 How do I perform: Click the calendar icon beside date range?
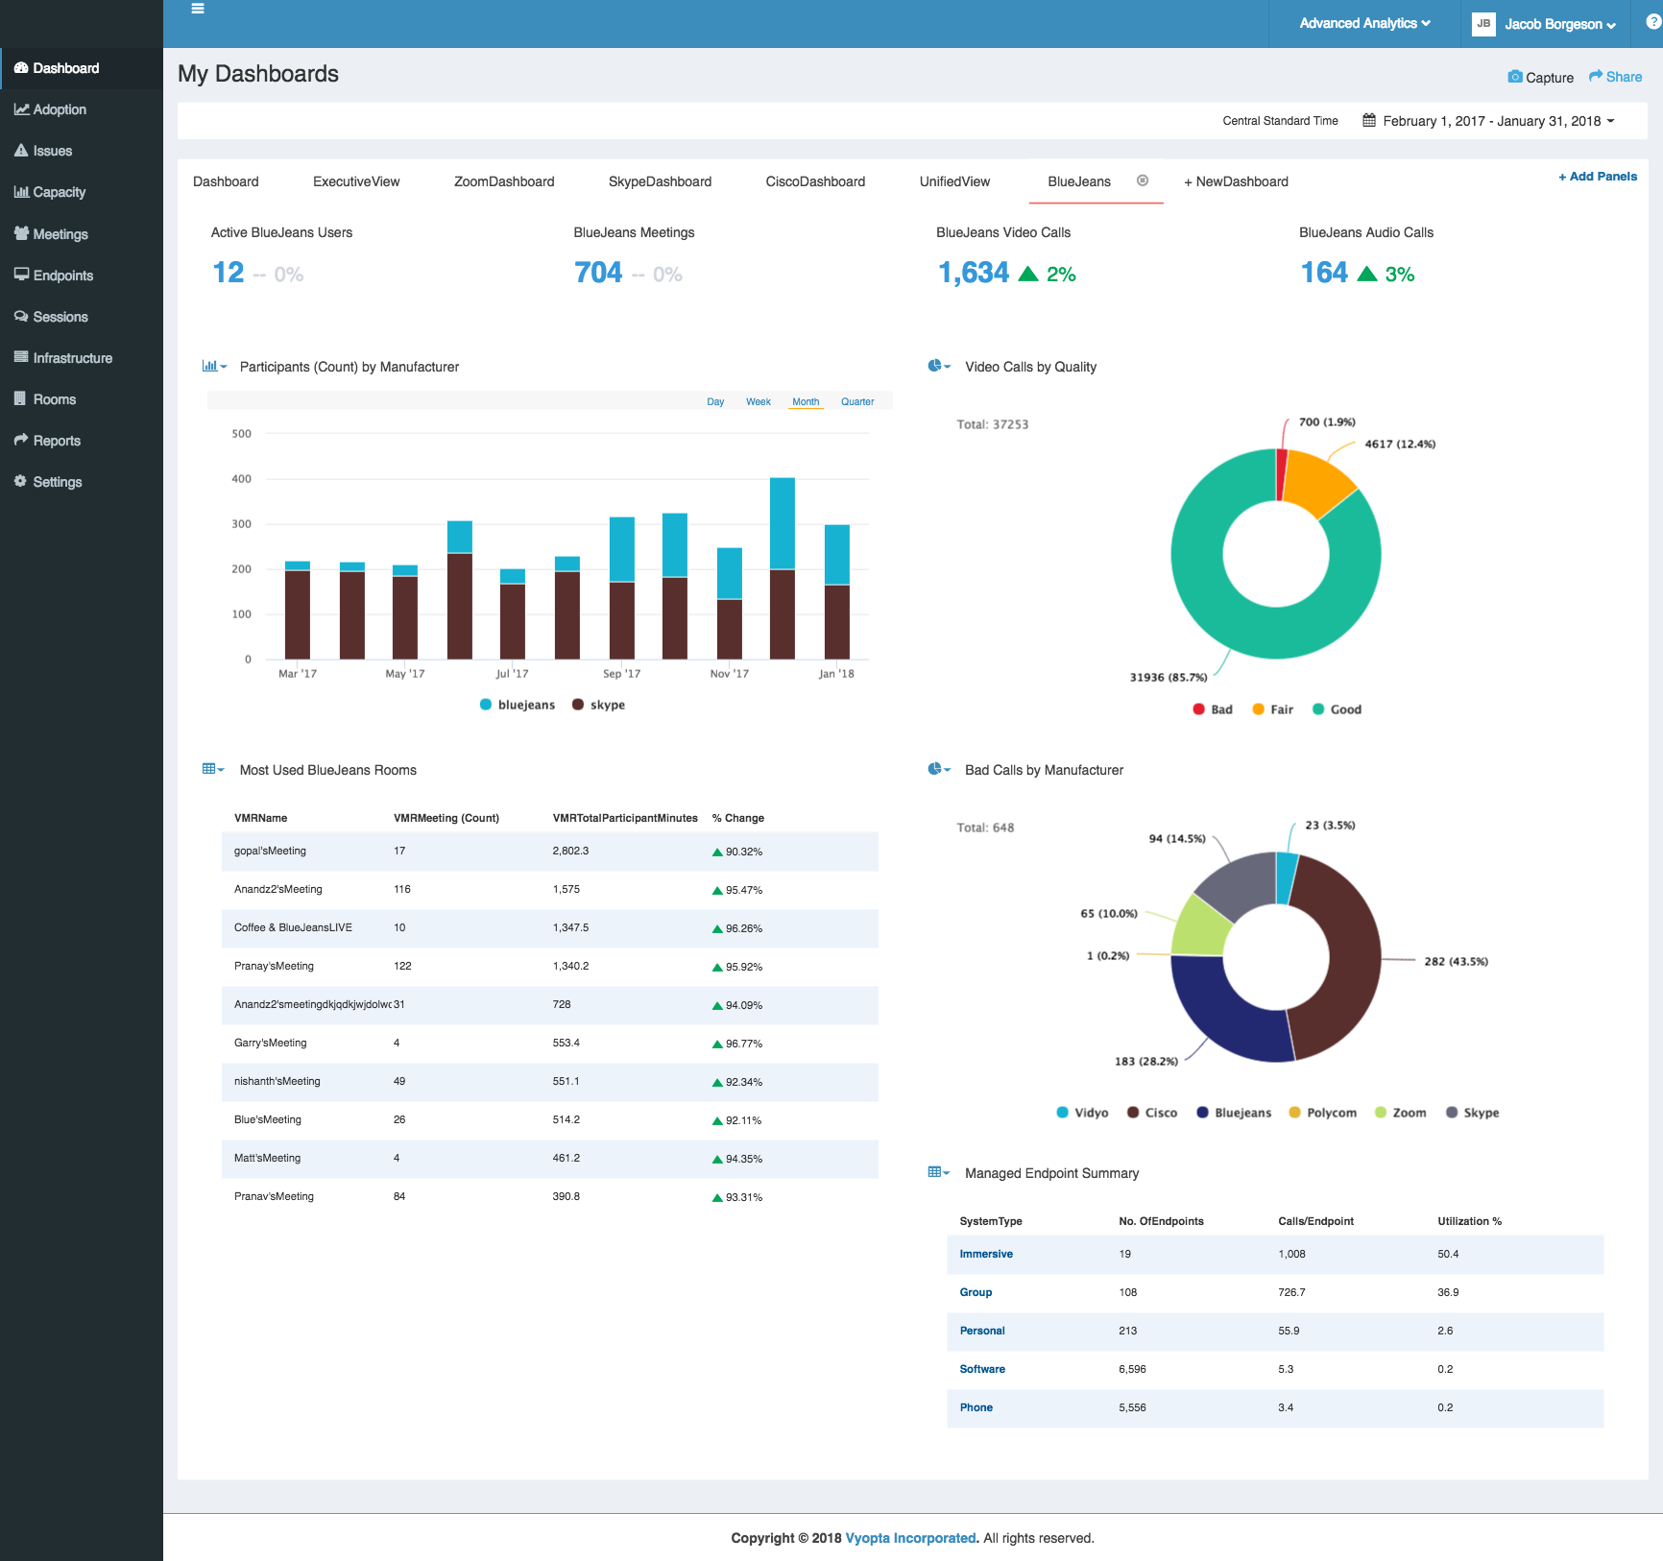[x=1369, y=120]
